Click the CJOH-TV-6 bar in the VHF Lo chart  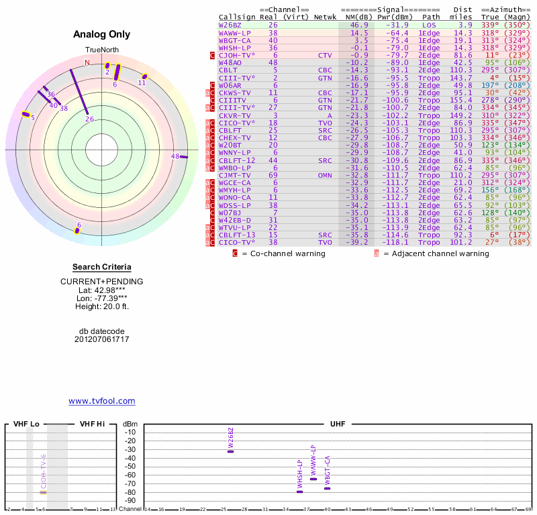coord(43,492)
